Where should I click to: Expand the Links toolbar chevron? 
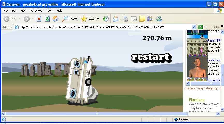[222, 26]
